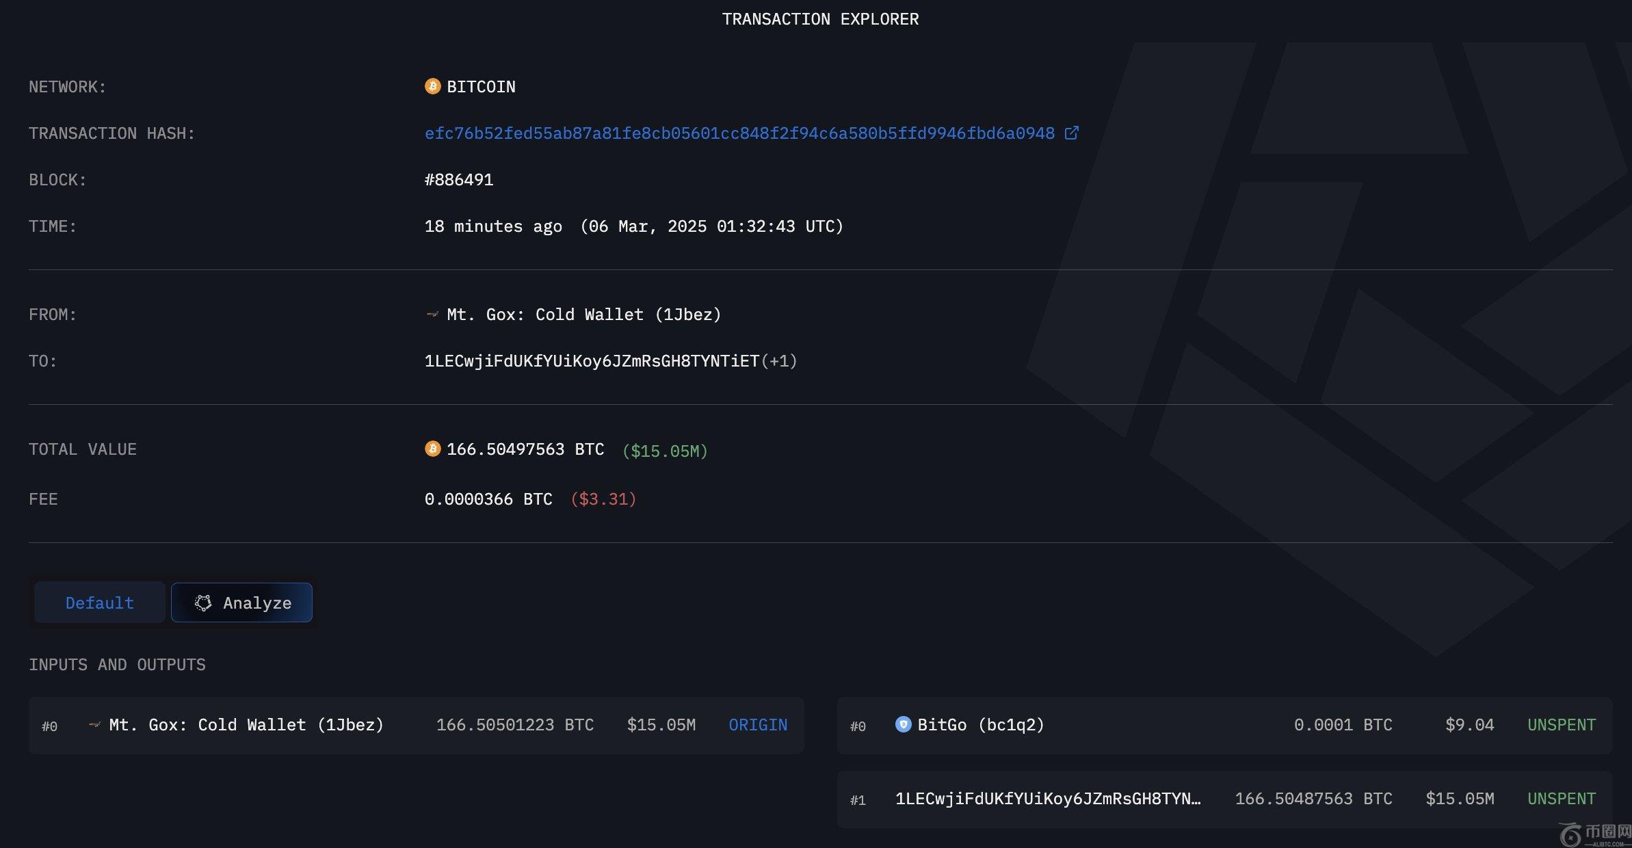Open Mt. Gox Cold Wallet sender link
This screenshot has width=1632, height=848.
tap(583, 315)
